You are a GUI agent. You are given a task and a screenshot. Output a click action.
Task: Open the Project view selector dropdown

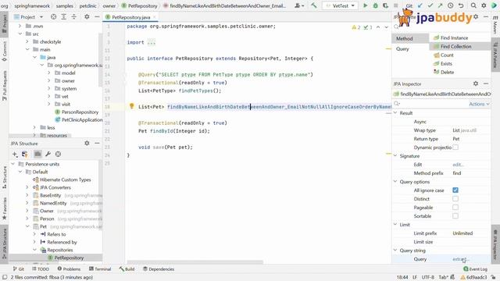(29, 16)
